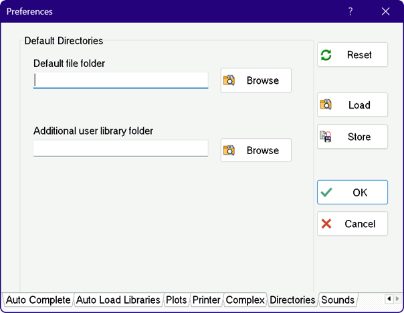
Task: Click the Store floppy disk icon
Action: point(326,137)
